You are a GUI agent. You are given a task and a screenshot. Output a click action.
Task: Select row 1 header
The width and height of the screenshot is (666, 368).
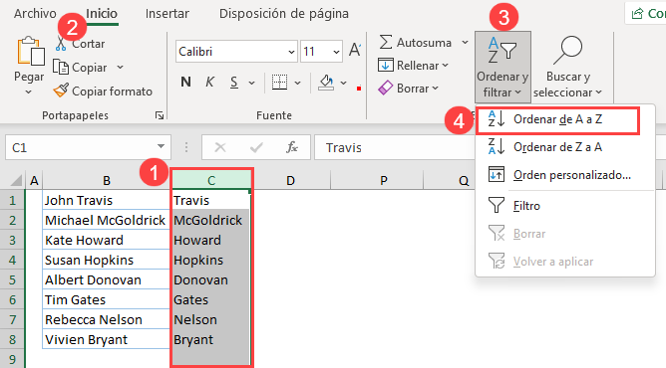coord(12,200)
